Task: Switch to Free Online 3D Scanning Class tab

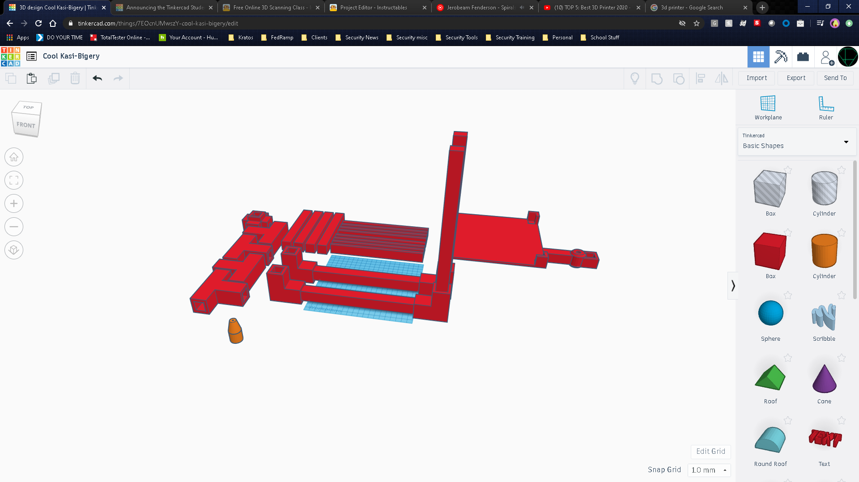Action: pyautogui.click(x=271, y=8)
